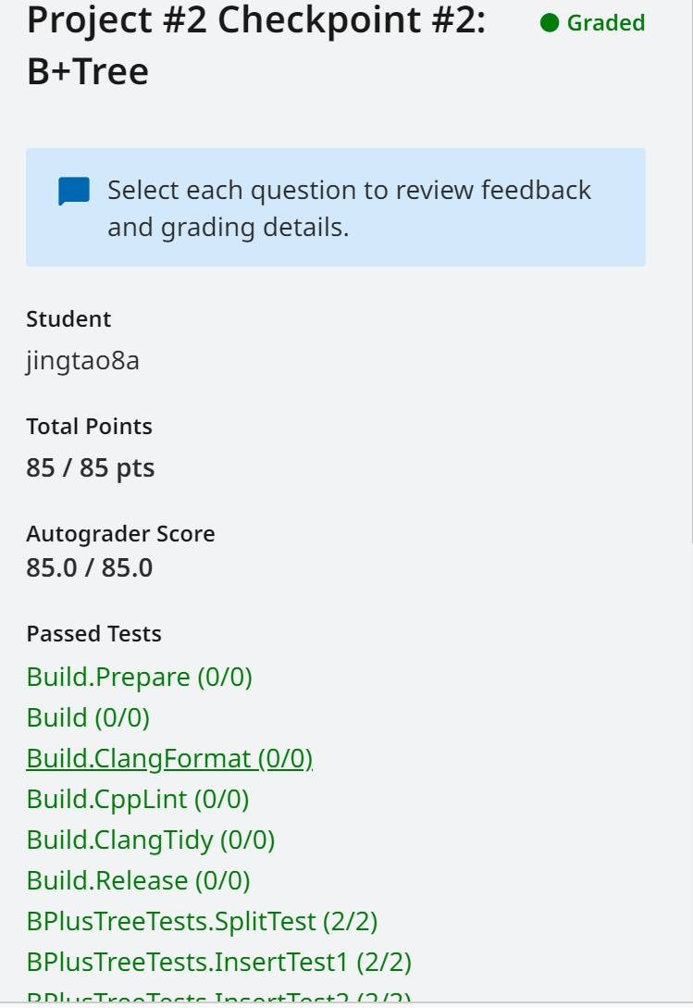Click the Student field label
Viewport: 693px width, 1008px height.
[x=68, y=318]
